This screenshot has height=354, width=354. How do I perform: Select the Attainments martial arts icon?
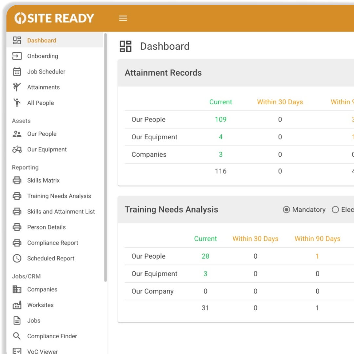(x=17, y=87)
